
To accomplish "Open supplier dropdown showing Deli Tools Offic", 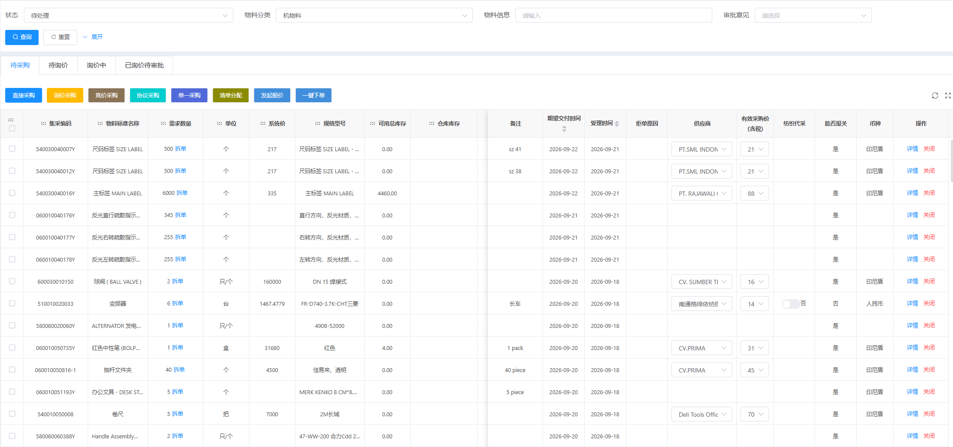I will coord(702,414).
